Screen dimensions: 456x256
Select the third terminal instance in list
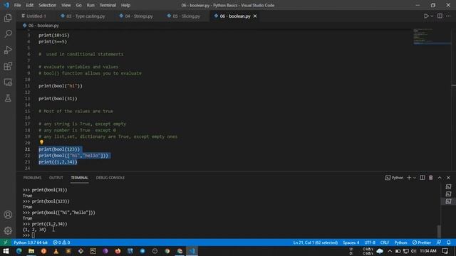448,201
